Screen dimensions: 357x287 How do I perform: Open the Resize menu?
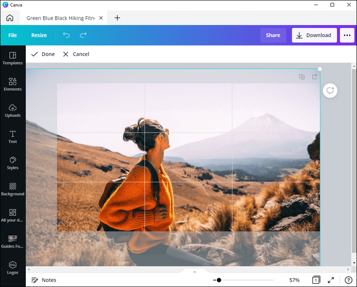tap(39, 35)
